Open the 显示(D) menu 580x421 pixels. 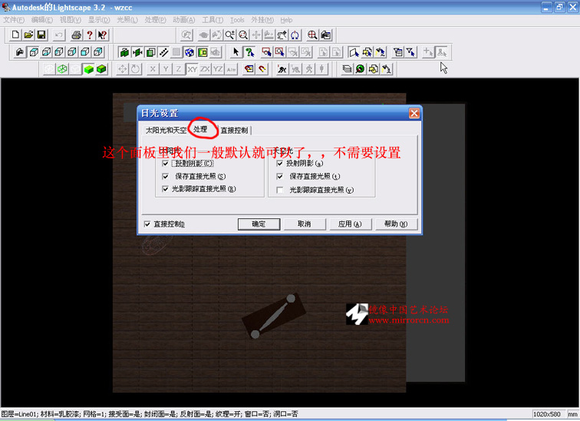(x=99, y=20)
